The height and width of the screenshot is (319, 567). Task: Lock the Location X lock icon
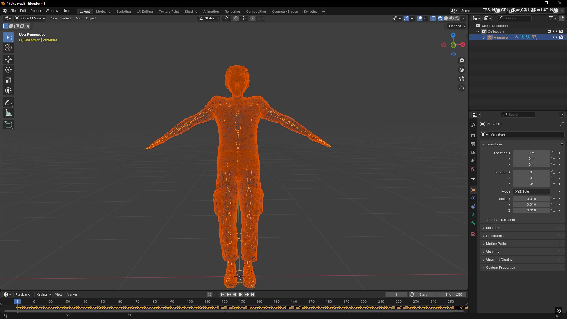(554, 153)
